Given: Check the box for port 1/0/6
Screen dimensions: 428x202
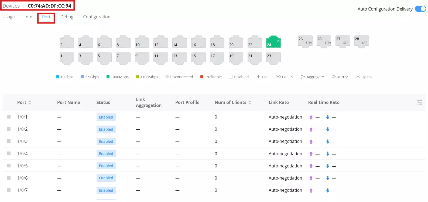Looking at the screenshot, I should point(9,178).
